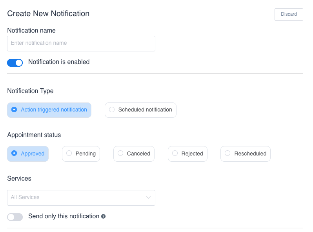313x232 pixels.
Task: Choose Scheduled notification type
Action: [140, 110]
